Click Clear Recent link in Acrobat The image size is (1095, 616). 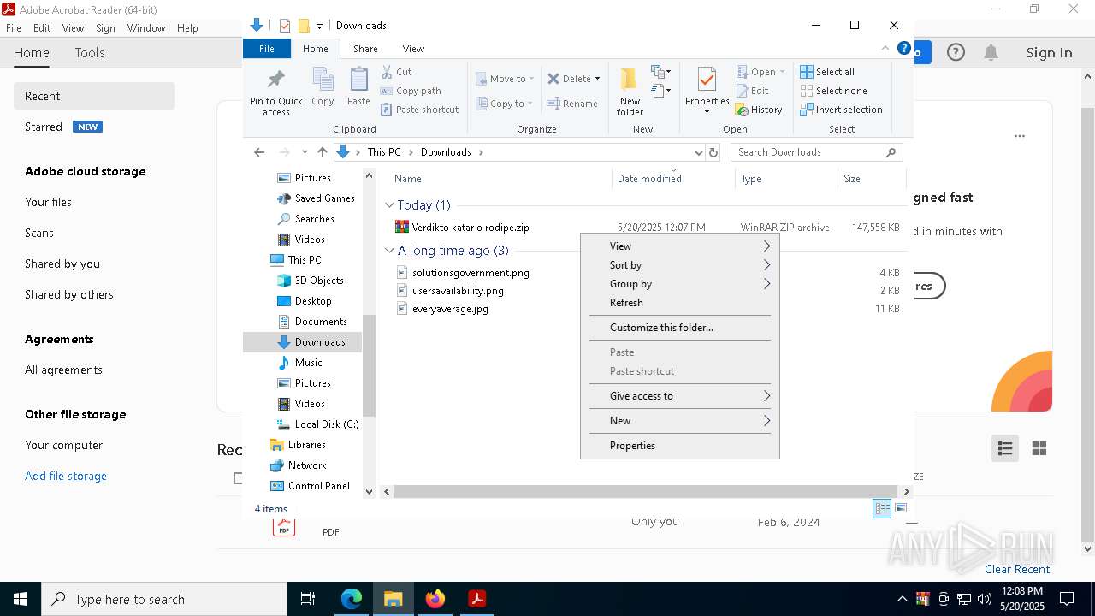pyautogui.click(x=1017, y=569)
